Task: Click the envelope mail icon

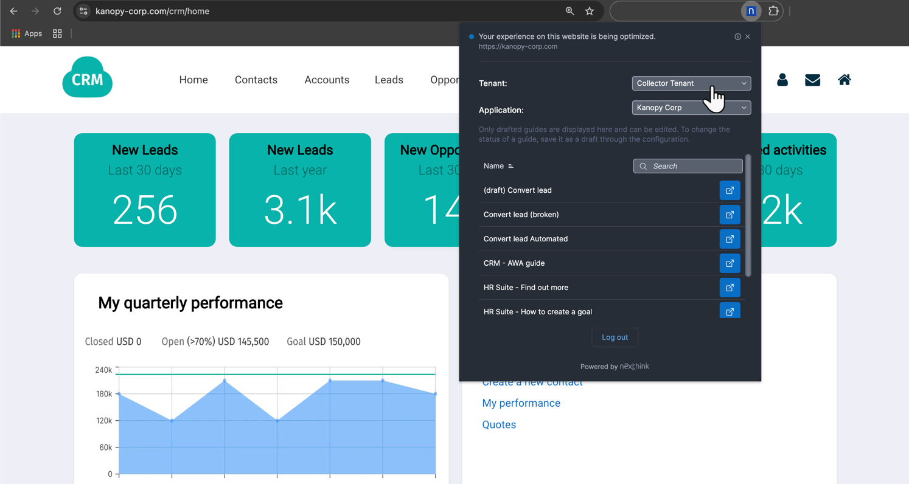Action: click(x=812, y=80)
